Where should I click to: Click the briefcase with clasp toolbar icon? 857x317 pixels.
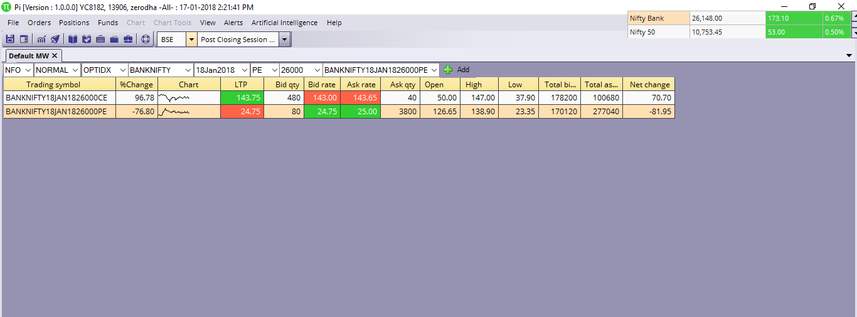point(128,40)
